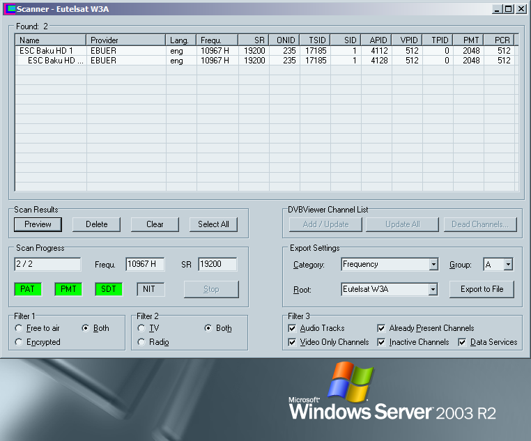This screenshot has width=531, height=441.
Task: Sort by the APID column header
Action: 376,40
